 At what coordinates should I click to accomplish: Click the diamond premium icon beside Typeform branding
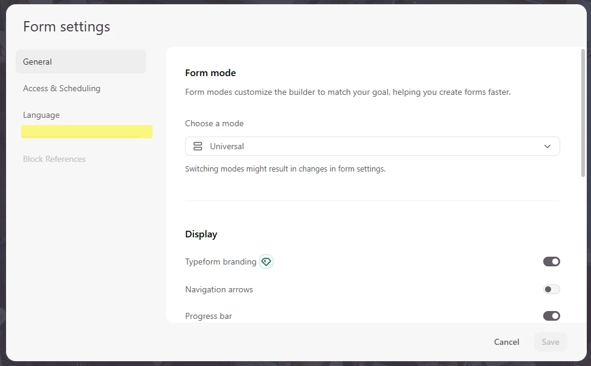click(266, 262)
